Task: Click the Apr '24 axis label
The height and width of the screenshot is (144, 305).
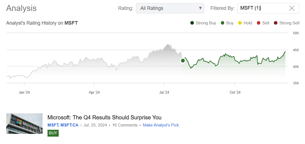Action: (x=94, y=92)
